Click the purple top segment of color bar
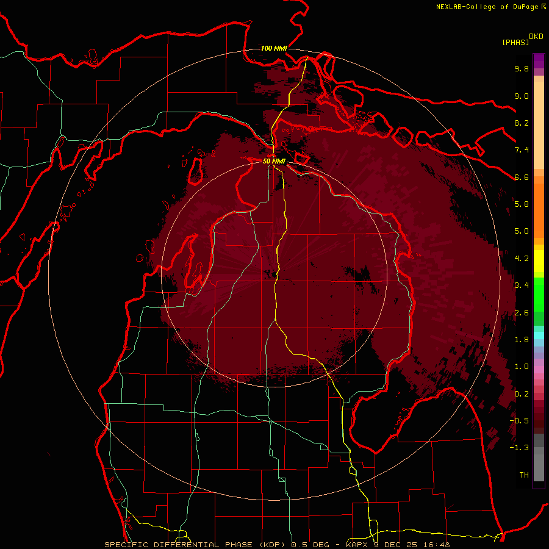Viewport: 549px width, 549px height. tap(539, 61)
